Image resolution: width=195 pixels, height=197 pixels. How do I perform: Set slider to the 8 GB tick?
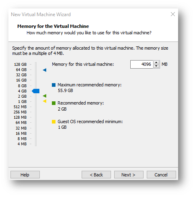[36, 86]
